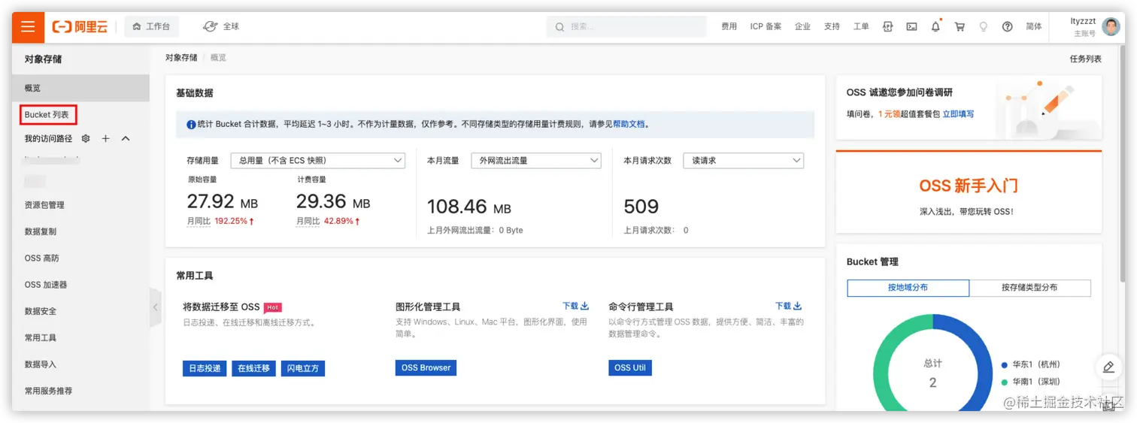Open the Cloud Shell terminal icon

(911, 26)
